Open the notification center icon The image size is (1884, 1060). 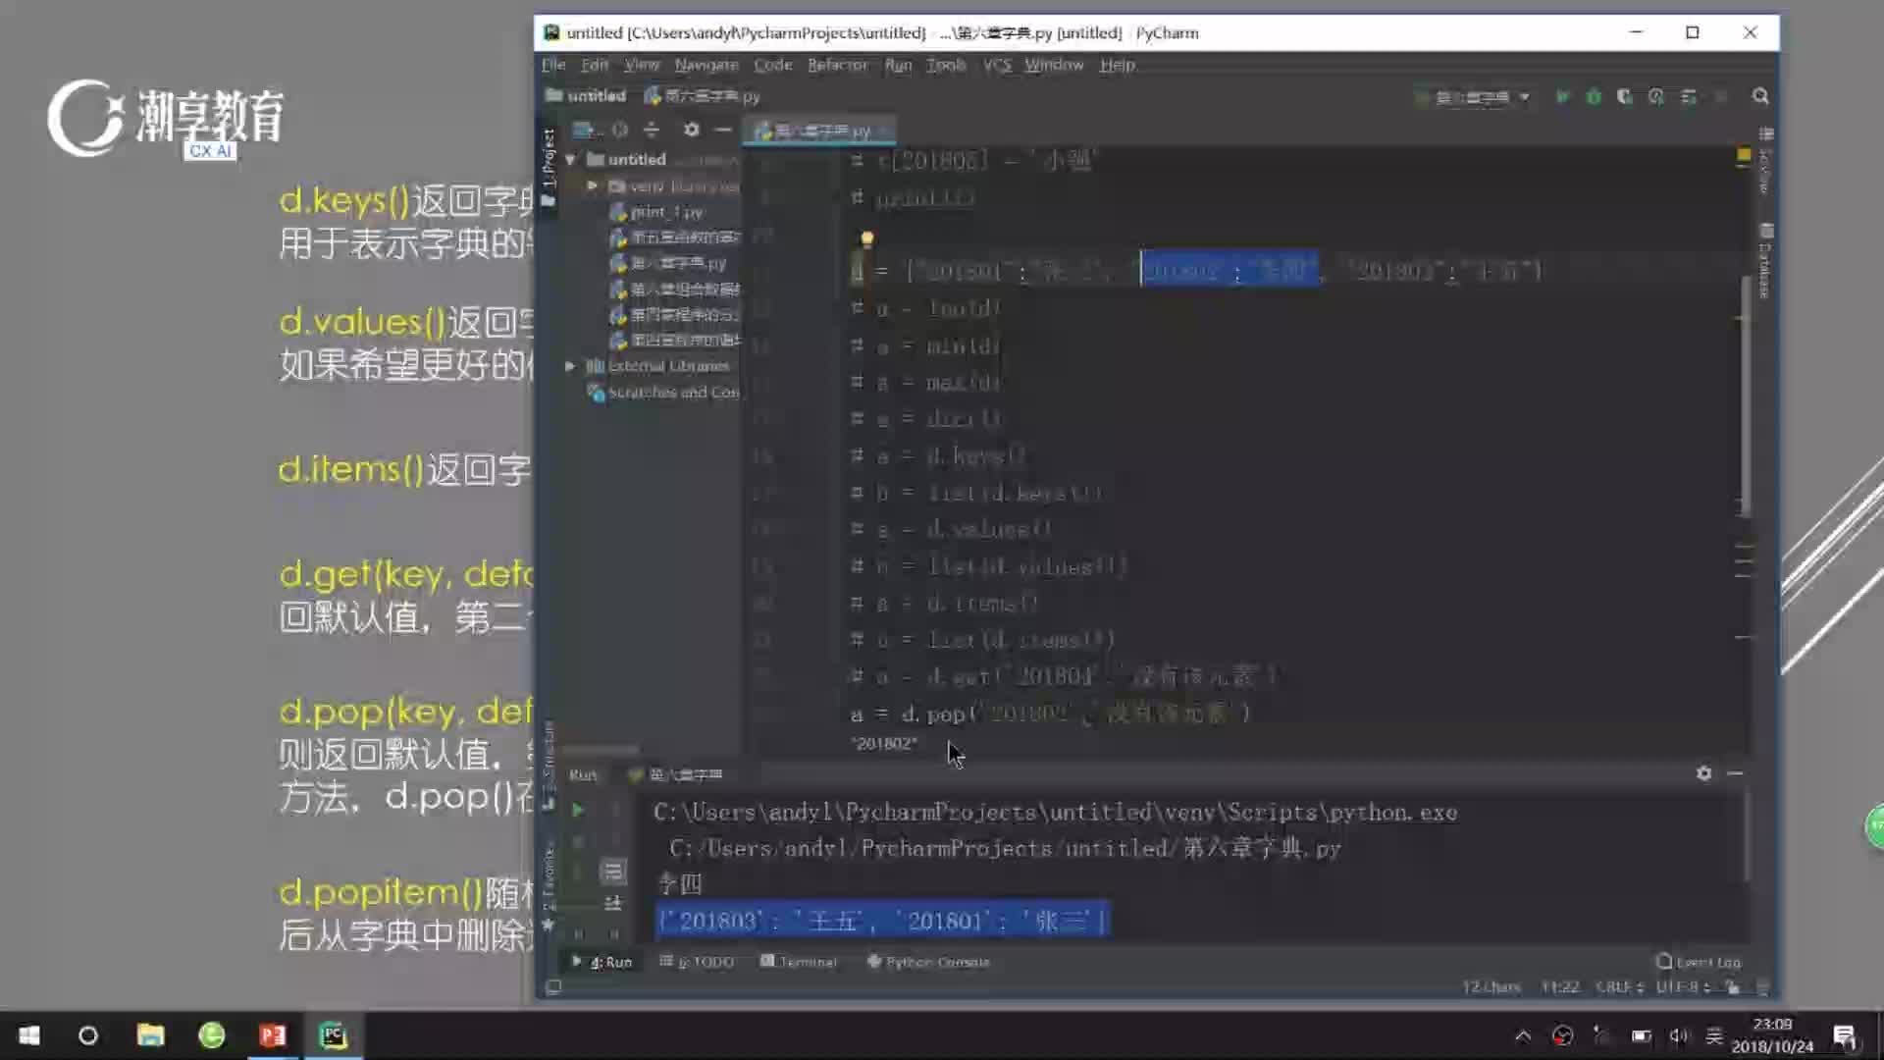(x=1845, y=1035)
